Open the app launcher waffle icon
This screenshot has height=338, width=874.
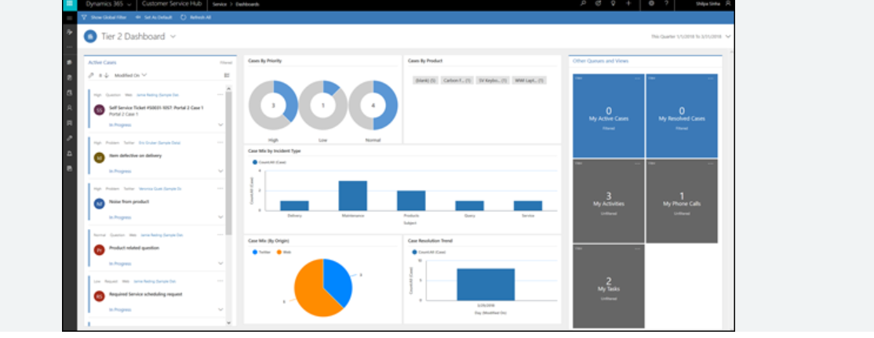(70, 3)
